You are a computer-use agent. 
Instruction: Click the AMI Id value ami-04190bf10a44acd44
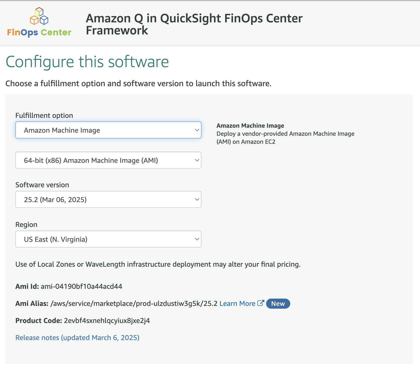(81, 287)
